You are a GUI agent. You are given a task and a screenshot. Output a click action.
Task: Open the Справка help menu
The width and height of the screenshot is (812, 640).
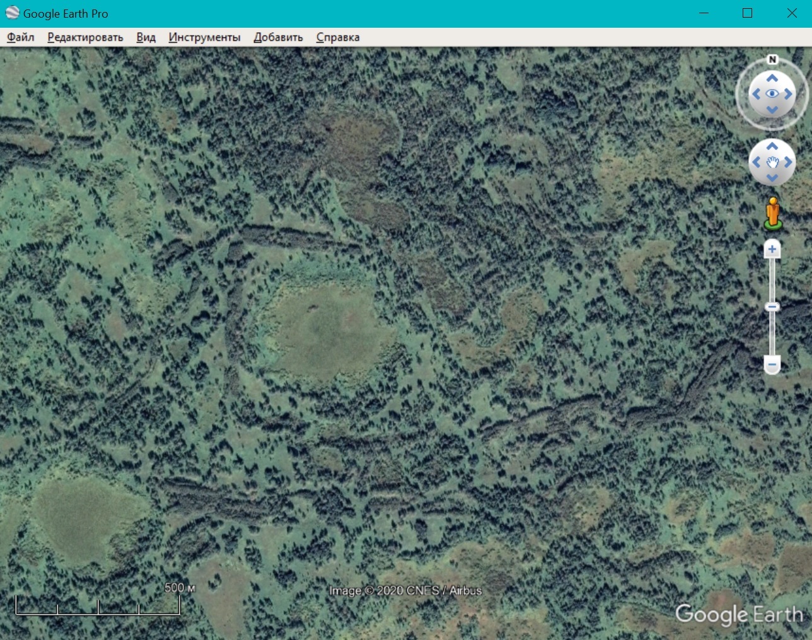point(338,37)
